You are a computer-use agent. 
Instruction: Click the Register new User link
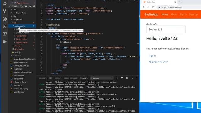pos(158,62)
